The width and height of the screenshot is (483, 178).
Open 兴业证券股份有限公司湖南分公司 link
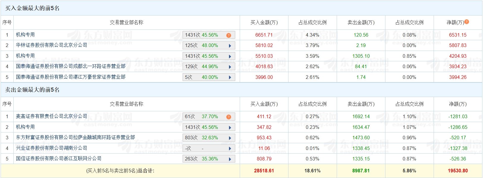[51, 148]
